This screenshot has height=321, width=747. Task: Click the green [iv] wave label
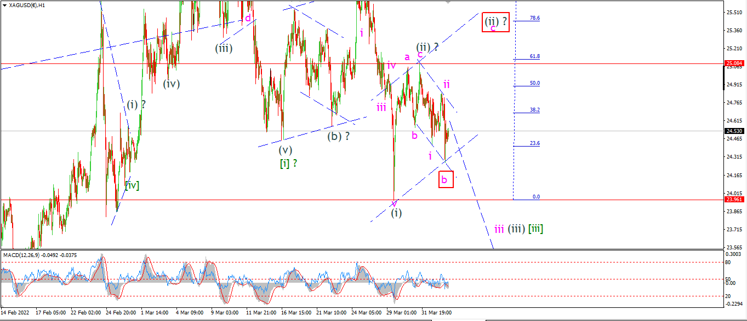pyautogui.click(x=132, y=185)
